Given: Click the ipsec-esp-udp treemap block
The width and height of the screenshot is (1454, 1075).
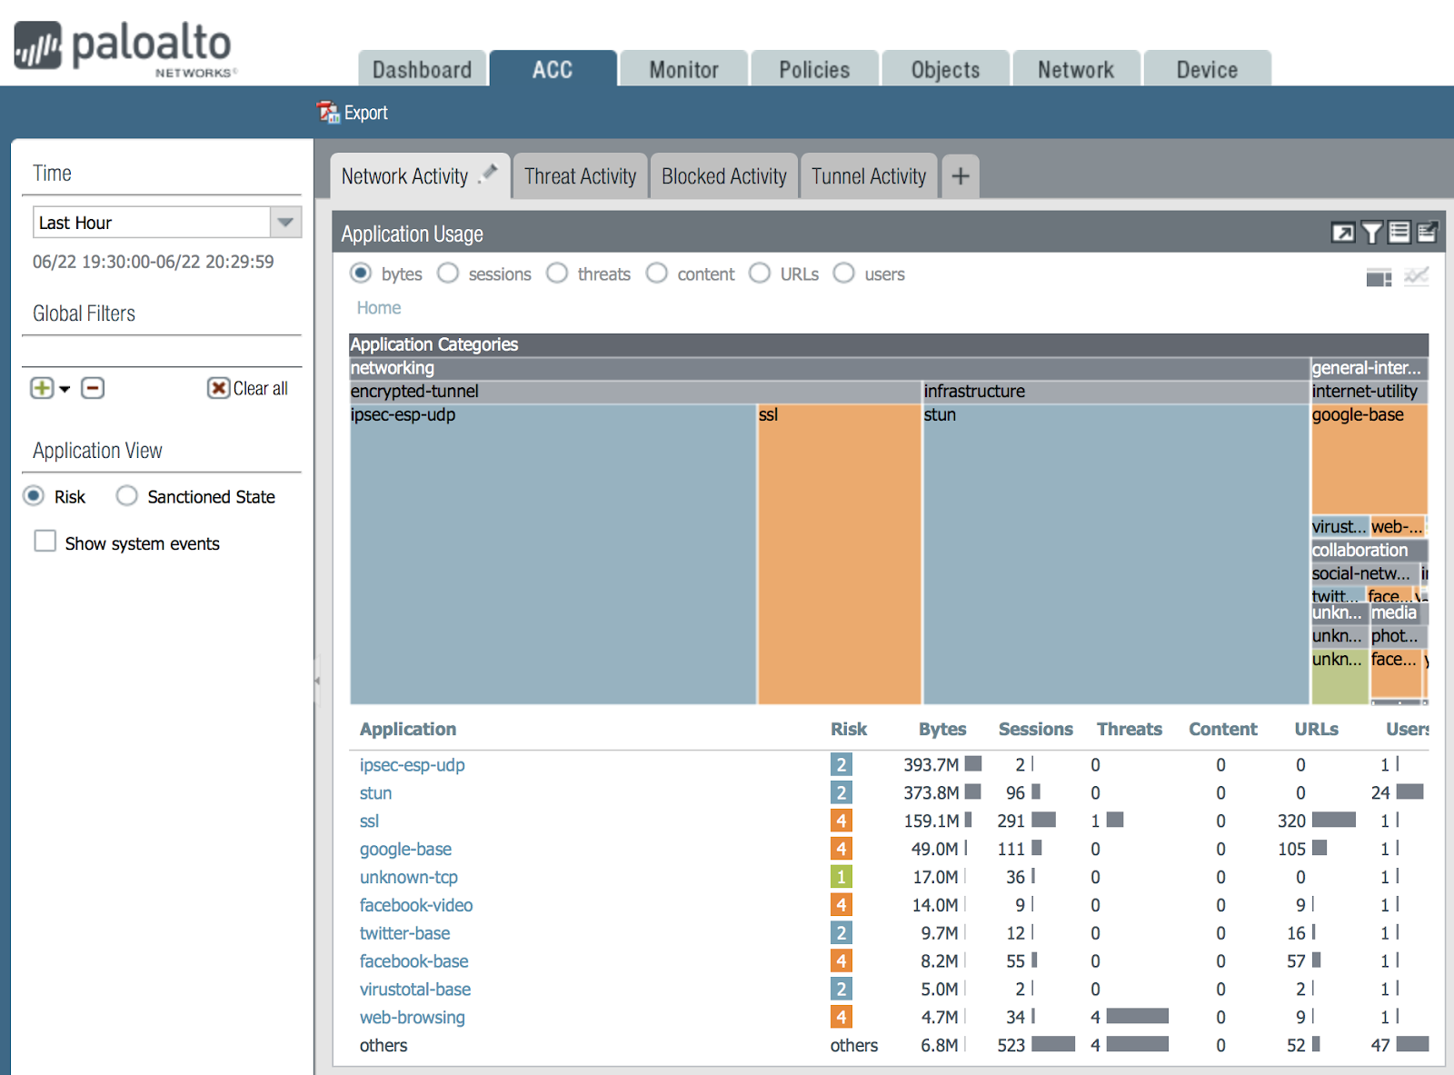Looking at the screenshot, I should [x=553, y=554].
